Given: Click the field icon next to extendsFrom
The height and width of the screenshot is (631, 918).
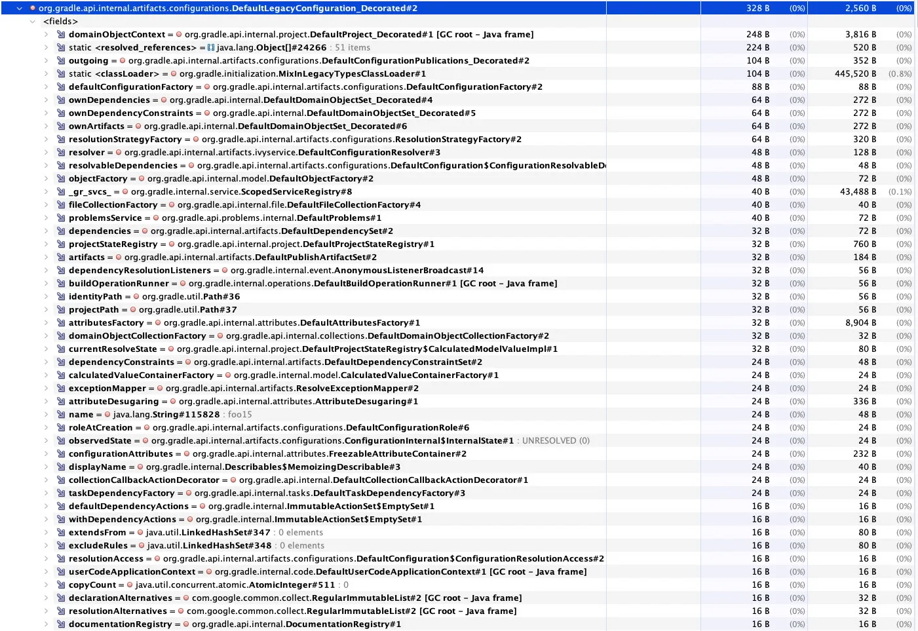Looking at the screenshot, I should [x=61, y=533].
